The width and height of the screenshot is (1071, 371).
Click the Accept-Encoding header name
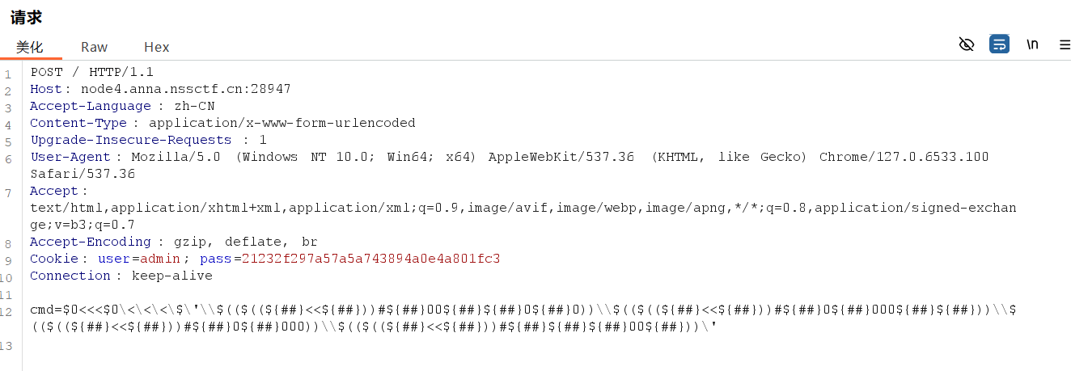[x=90, y=242]
